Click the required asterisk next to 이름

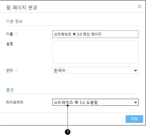pyautogui.click(x=16, y=34)
